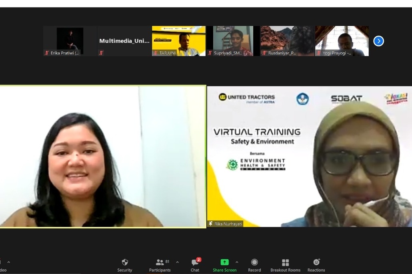Expand the Share Screen options arrow
Image resolution: width=412 pixels, height=274 pixels.
click(x=237, y=262)
